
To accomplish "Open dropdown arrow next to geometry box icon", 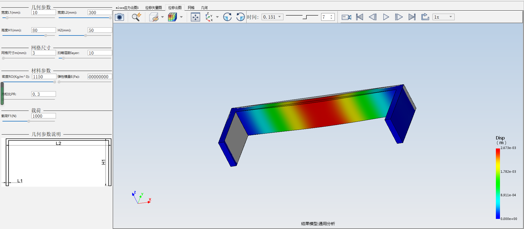I will tap(162, 17).
